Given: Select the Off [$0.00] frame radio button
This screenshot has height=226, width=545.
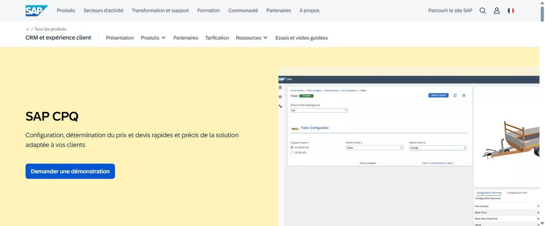Looking at the screenshot, I should coord(292,152).
